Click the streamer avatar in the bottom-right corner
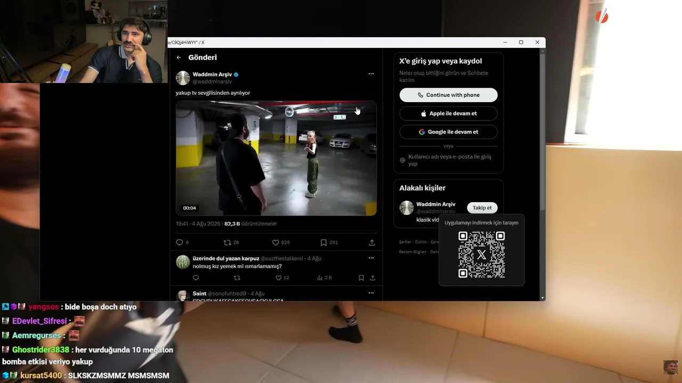This screenshot has width=682, height=383. 670,368
